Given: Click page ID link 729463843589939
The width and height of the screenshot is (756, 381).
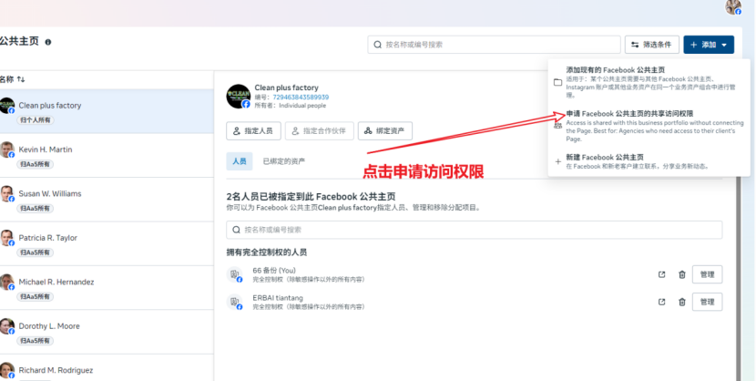Looking at the screenshot, I should point(301,98).
